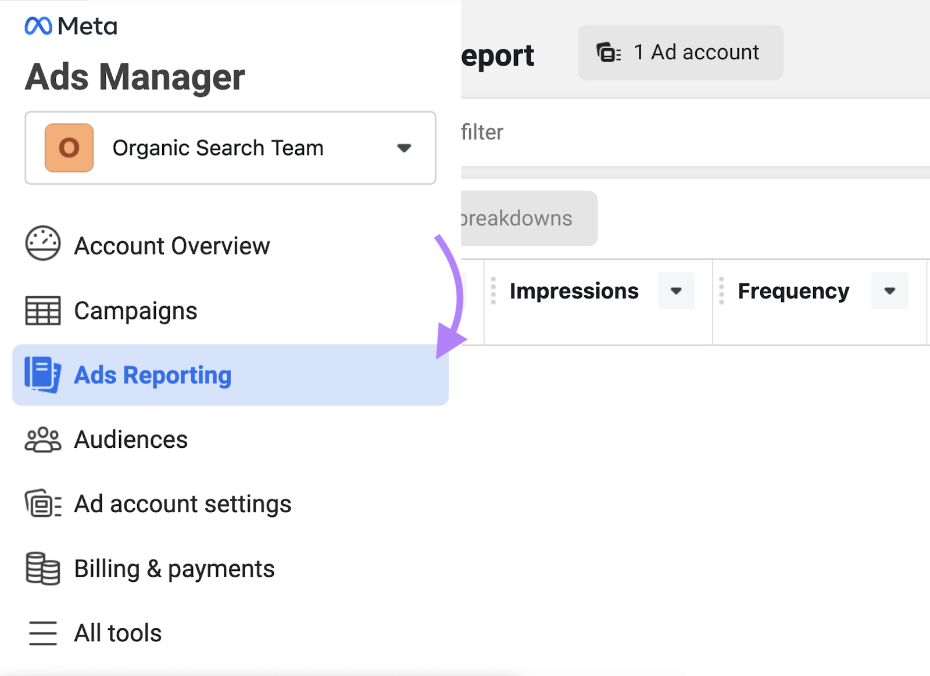Click the Ads Reporting notebook icon
The image size is (930, 676).
pyautogui.click(x=41, y=375)
